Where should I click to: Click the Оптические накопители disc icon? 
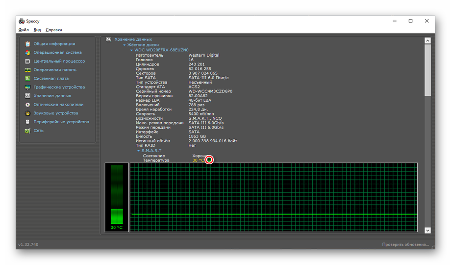(28, 105)
